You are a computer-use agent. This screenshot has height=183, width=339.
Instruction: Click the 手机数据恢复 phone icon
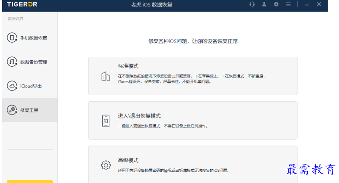coord(12,38)
